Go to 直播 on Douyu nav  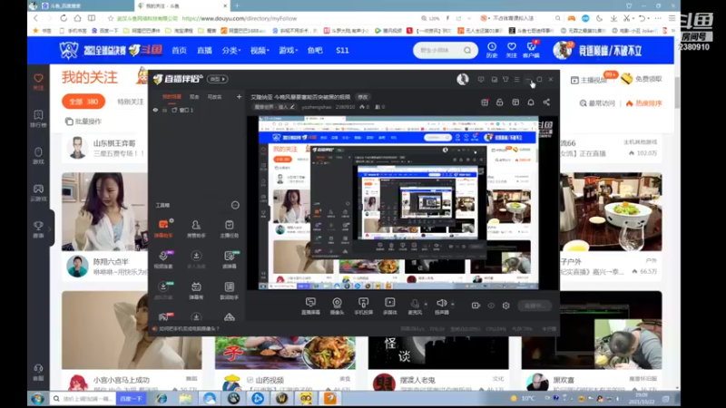204,50
